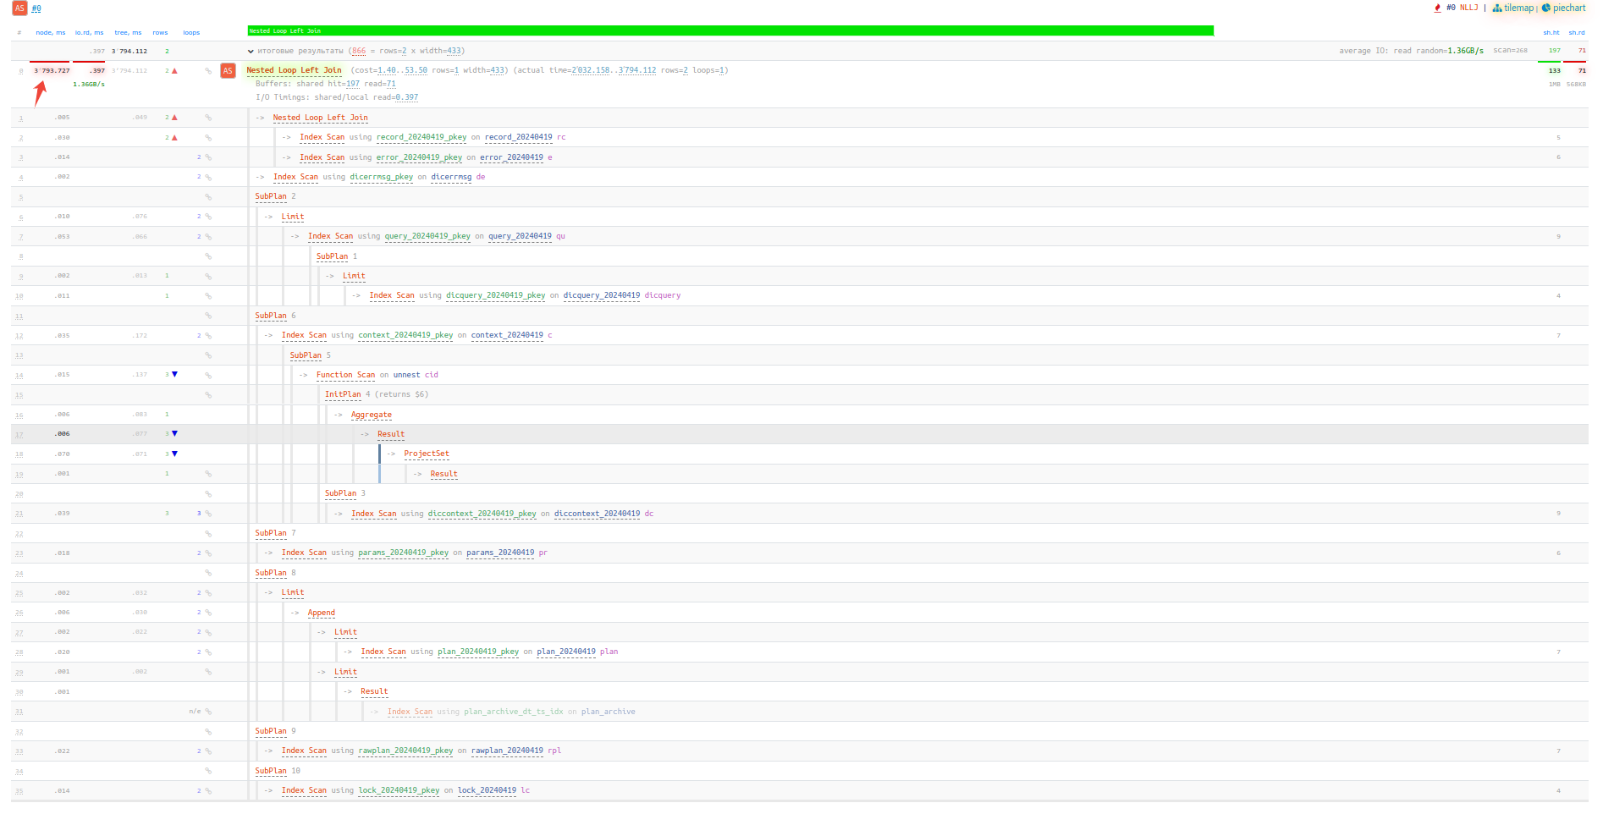Open the SubPlan 2 node
The image size is (1603, 814).
pyautogui.click(x=271, y=196)
